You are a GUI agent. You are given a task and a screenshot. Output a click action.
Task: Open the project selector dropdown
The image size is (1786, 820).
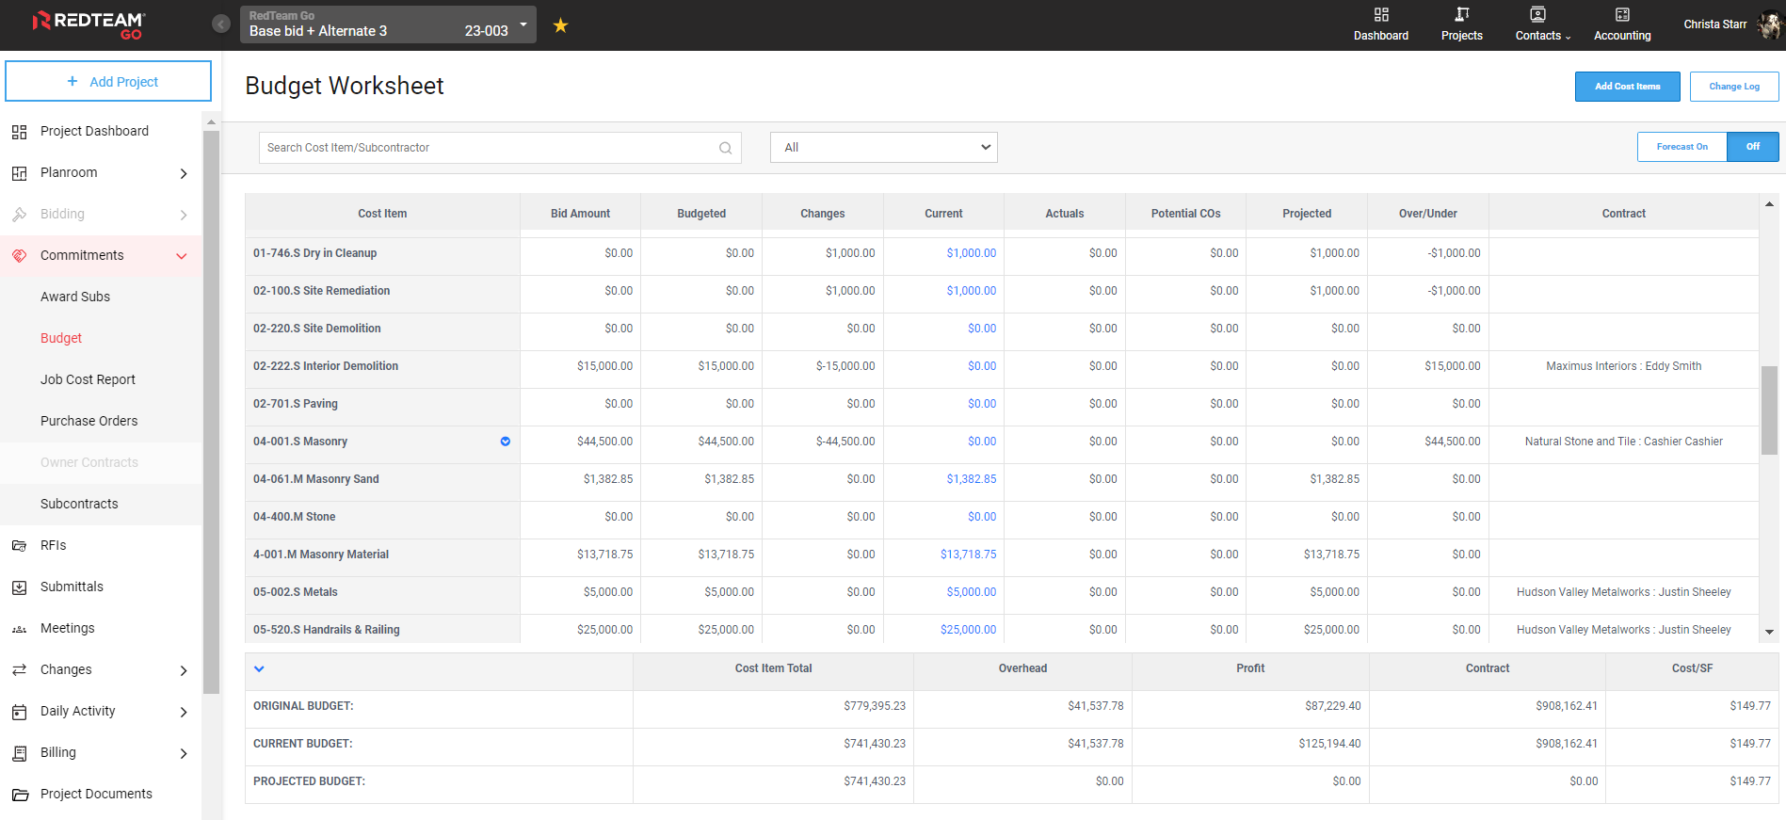tap(388, 24)
